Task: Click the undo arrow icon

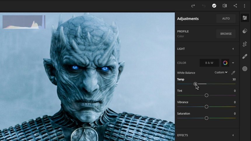Action: click(204, 6)
